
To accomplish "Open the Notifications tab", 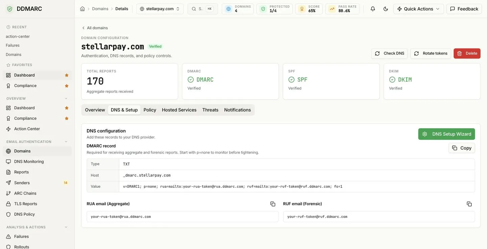I will (x=237, y=110).
